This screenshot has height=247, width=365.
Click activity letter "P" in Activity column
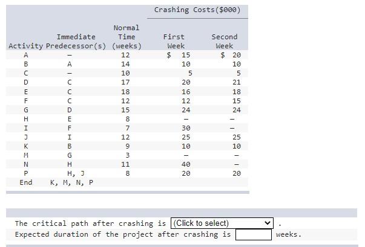click(x=26, y=173)
